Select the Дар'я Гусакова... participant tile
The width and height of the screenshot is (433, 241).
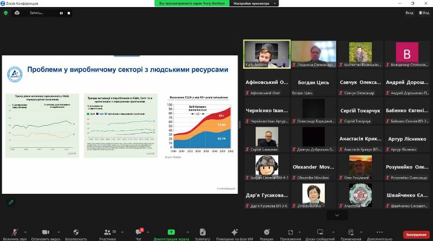267,195
